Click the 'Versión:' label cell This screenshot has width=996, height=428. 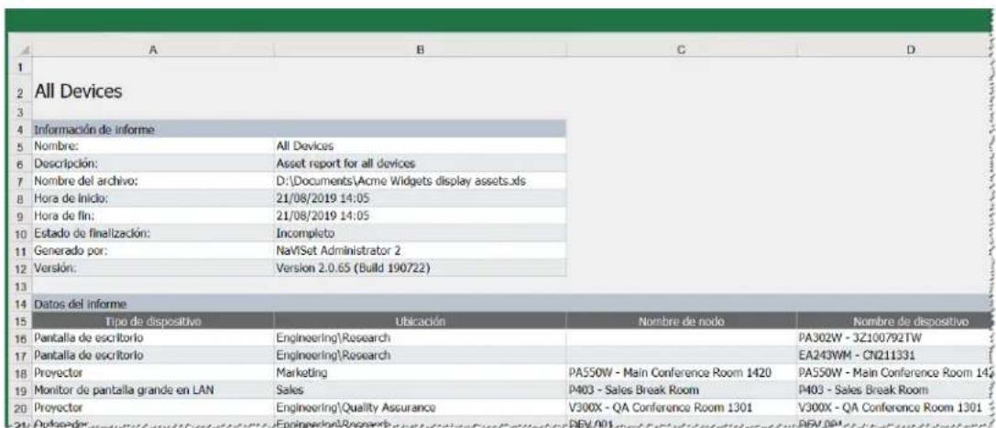point(152,268)
